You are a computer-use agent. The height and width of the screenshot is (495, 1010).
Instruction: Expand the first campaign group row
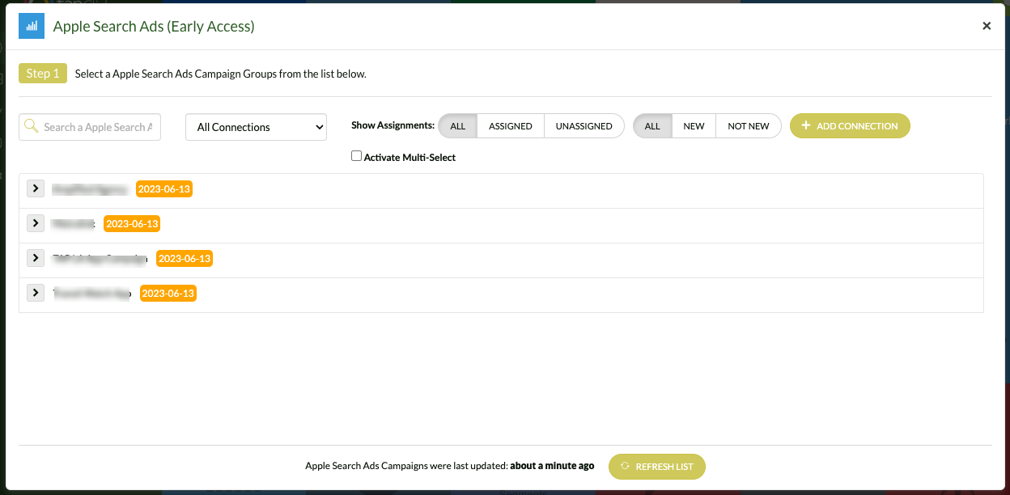coord(36,188)
